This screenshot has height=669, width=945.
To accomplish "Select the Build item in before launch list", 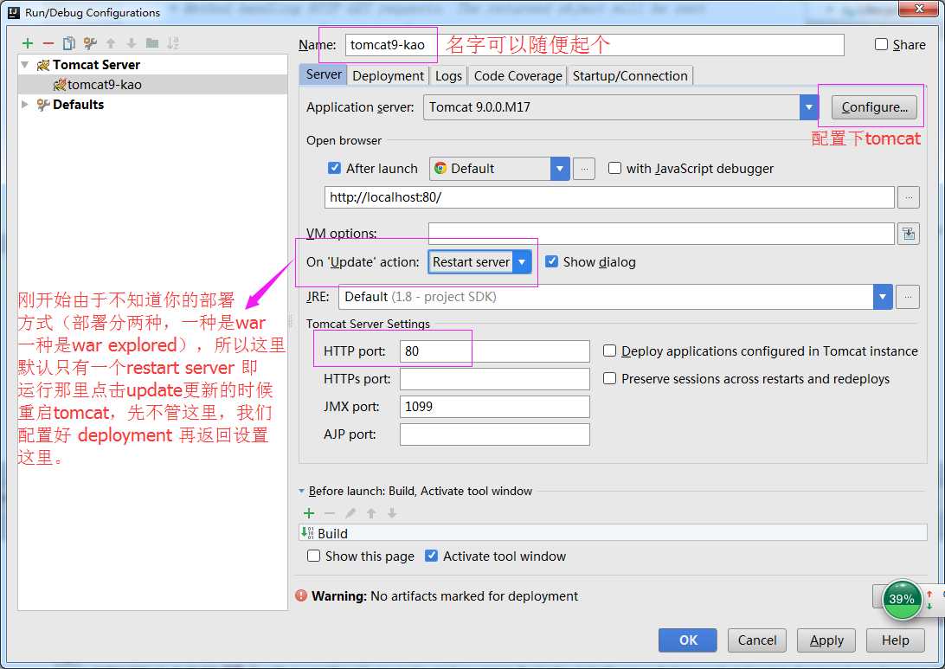I will (613, 533).
